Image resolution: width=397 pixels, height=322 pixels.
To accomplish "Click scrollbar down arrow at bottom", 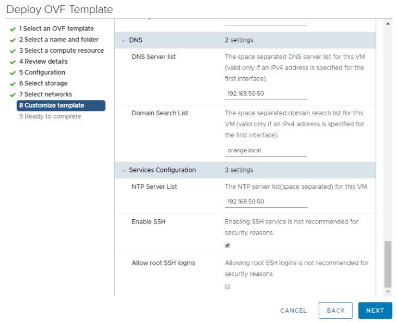I will click(388, 292).
